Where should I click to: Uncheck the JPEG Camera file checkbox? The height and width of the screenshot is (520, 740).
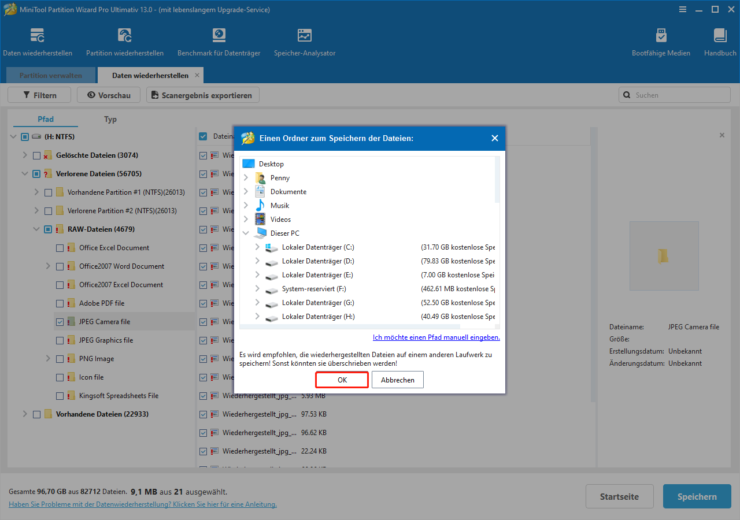(60, 321)
